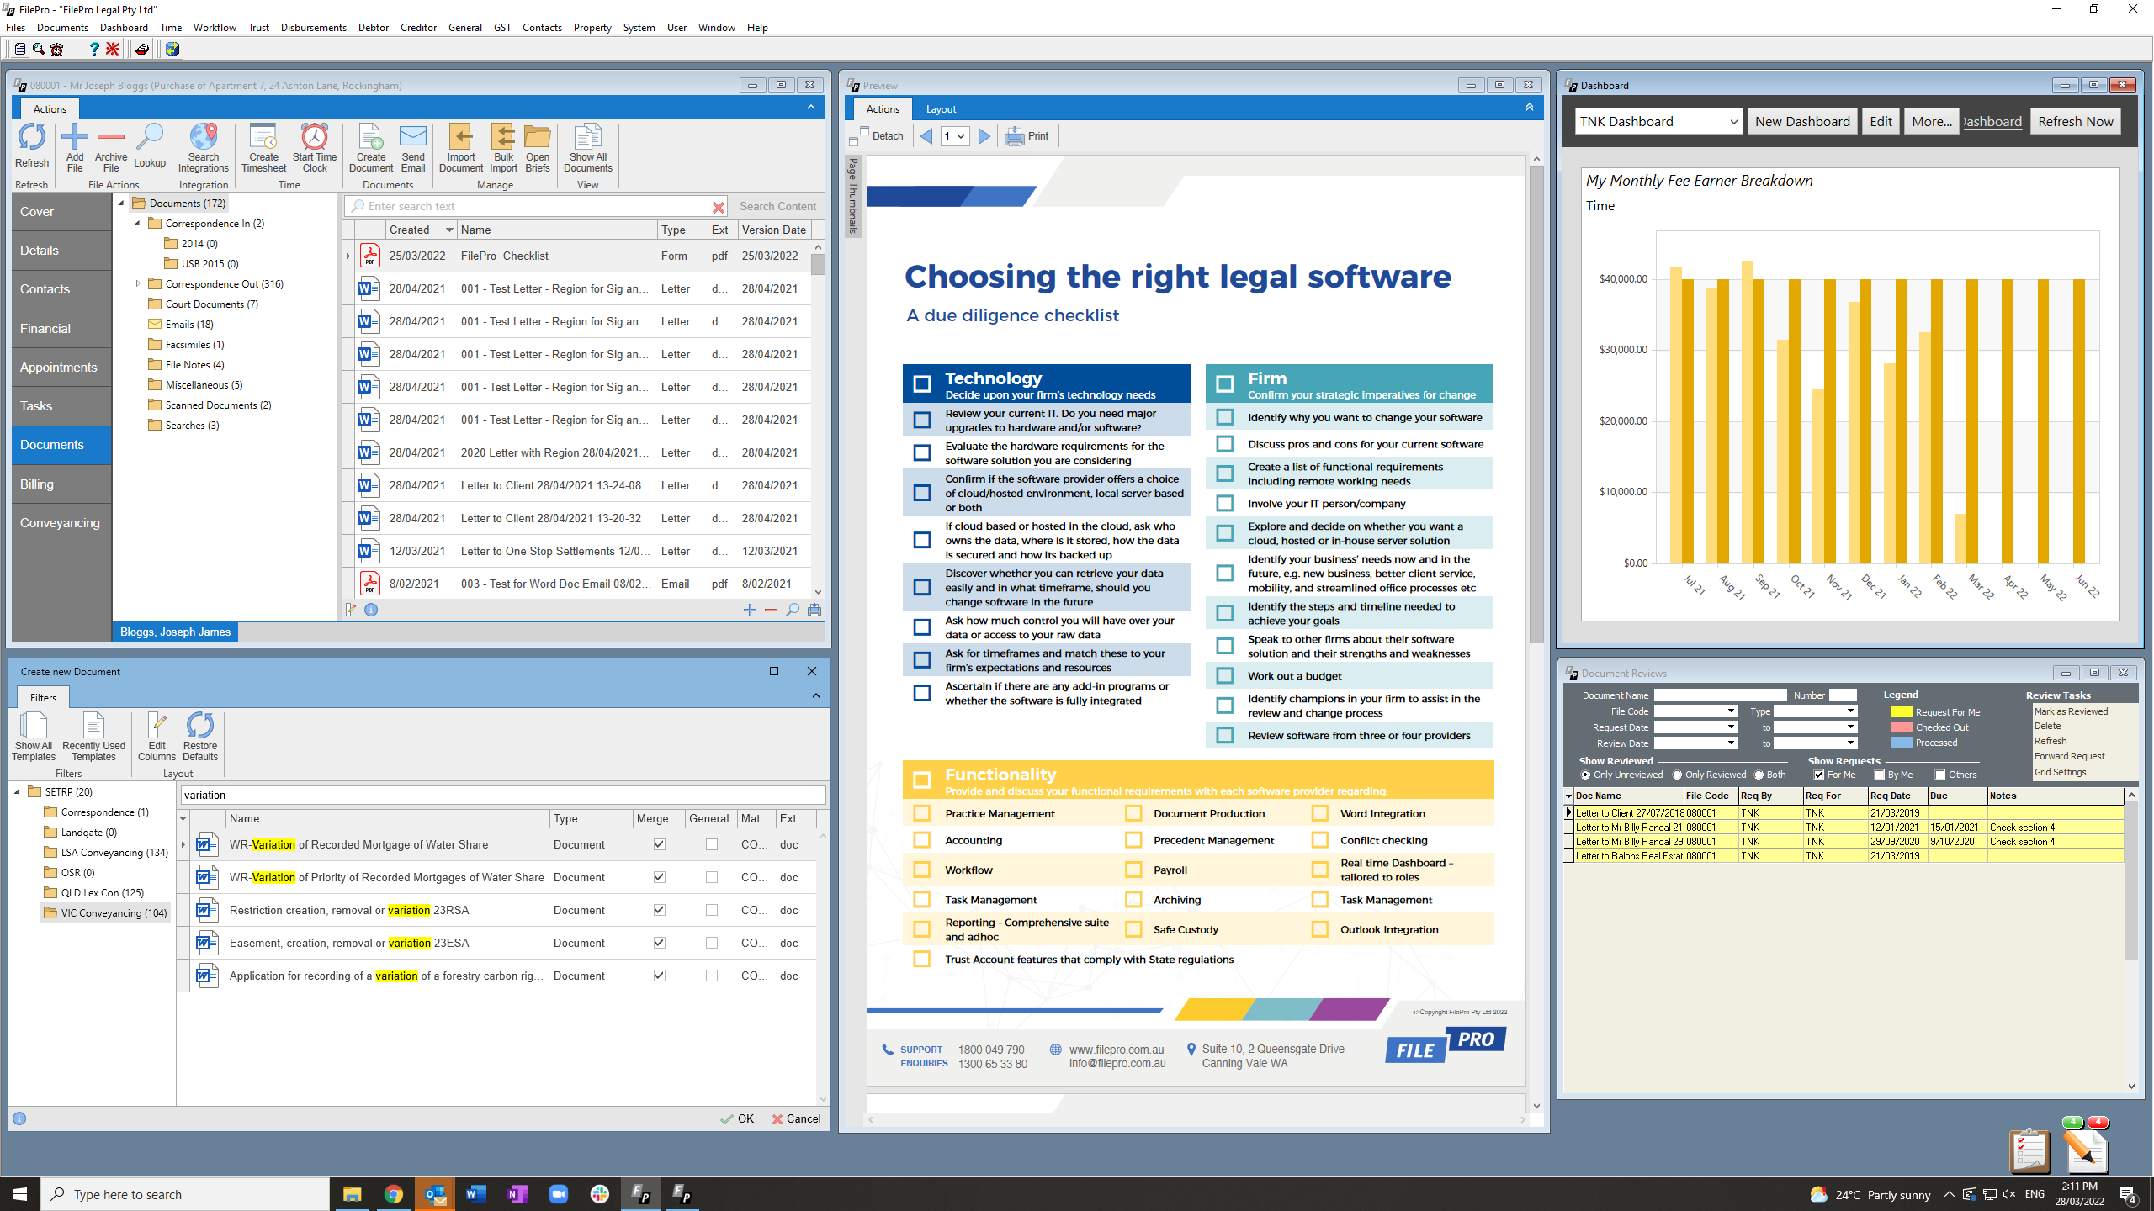Select the Bulk Import icon
This screenshot has width=2154, height=1211.
(503, 137)
